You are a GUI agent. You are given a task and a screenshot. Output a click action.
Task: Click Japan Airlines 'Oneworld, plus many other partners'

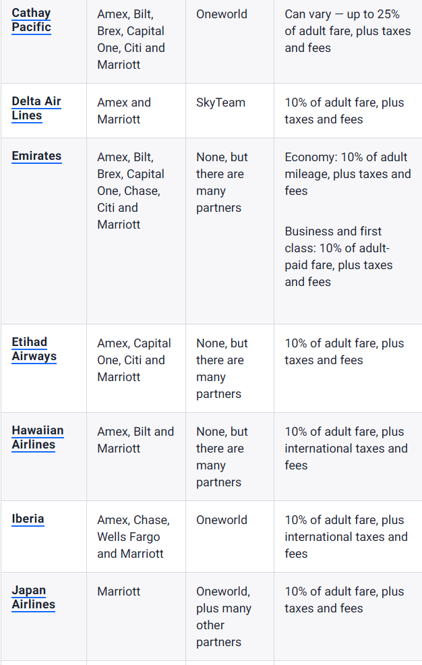[x=223, y=616]
